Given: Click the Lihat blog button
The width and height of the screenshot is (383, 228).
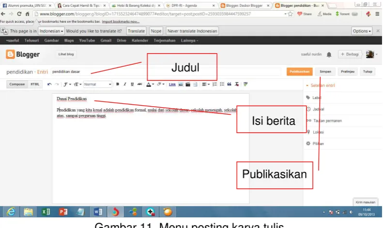Looking at the screenshot, I should coord(66,54).
